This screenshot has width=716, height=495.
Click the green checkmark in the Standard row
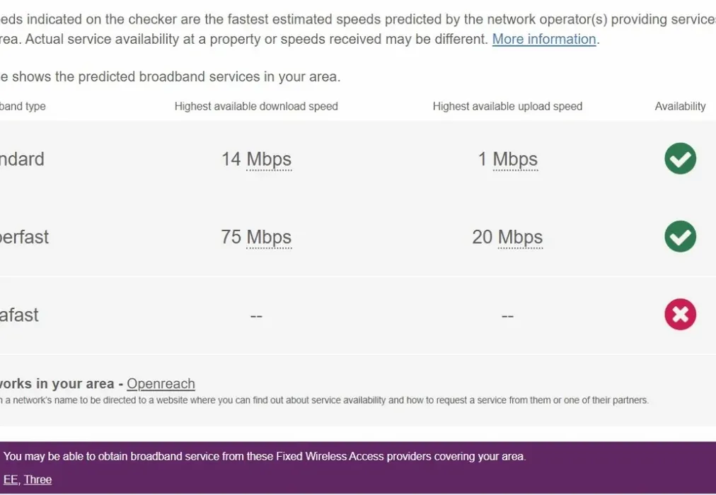pyautogui.click(x=680, y=158)
